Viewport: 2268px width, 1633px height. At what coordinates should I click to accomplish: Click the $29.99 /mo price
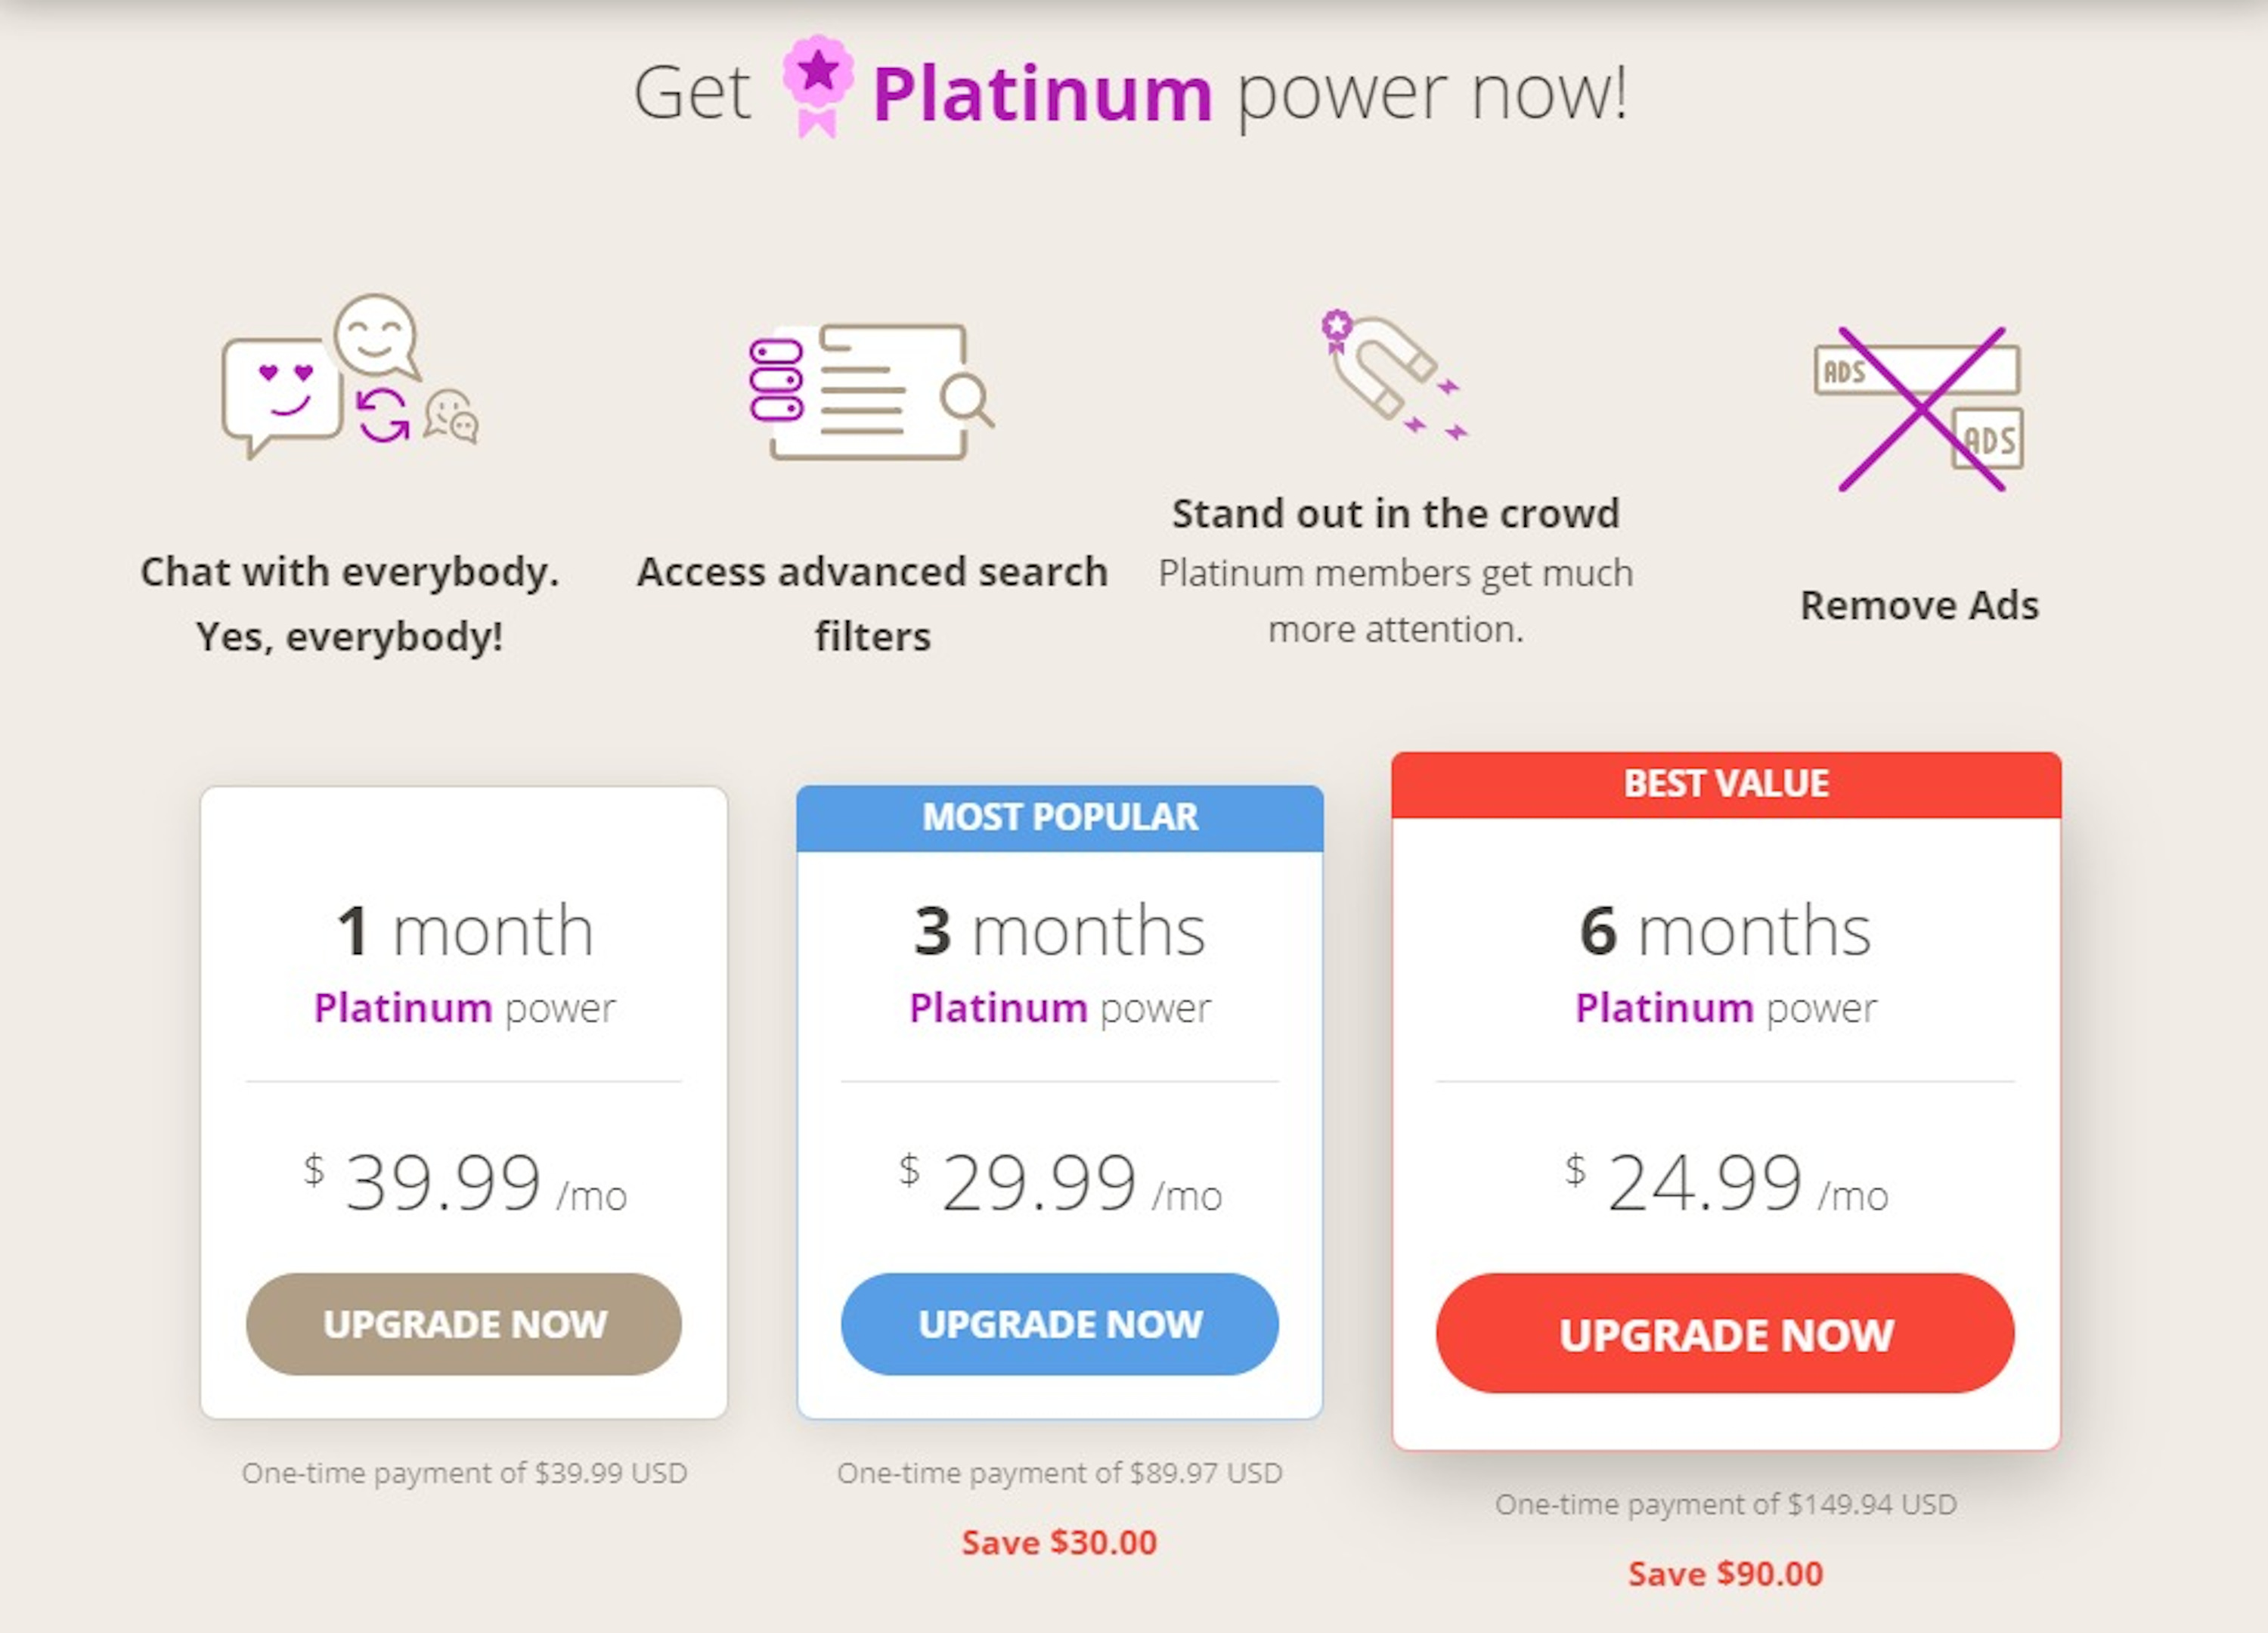[x=1059, y=1183]
